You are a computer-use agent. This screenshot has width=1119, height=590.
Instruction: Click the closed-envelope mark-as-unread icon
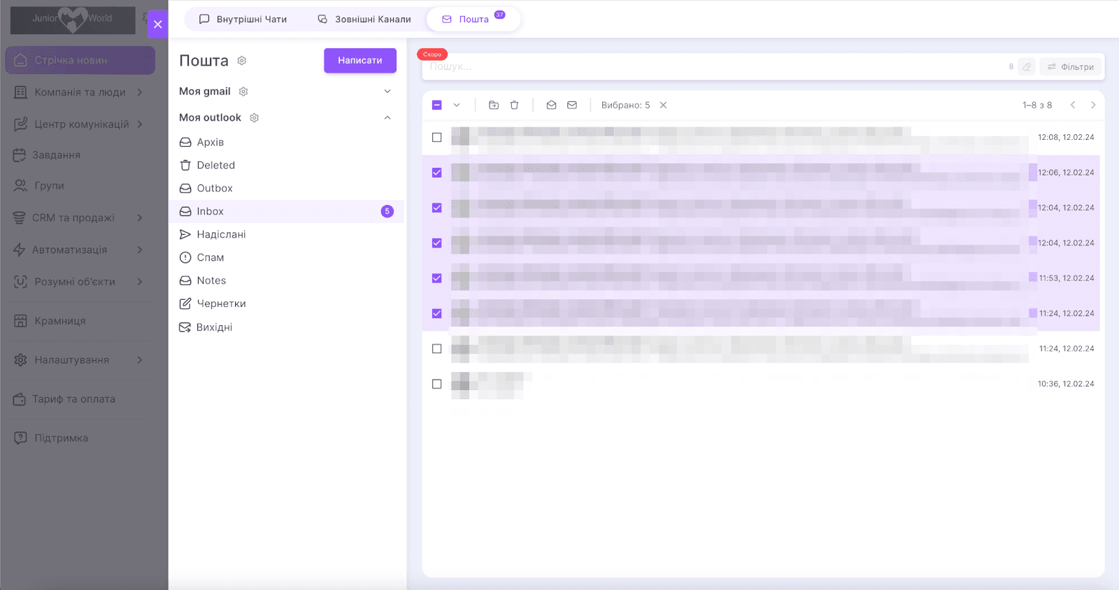pyautogui.click(x=572, y=106)
